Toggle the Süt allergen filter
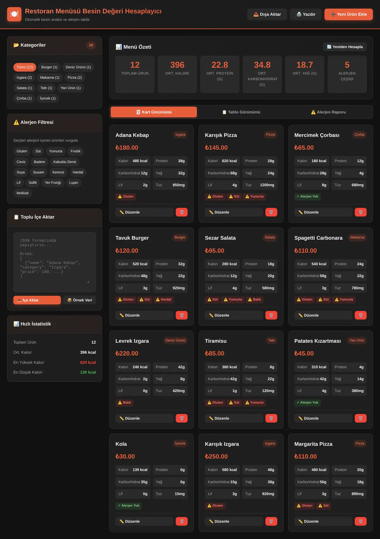This screenshot has width=380, height=539. tap(38, 151)
